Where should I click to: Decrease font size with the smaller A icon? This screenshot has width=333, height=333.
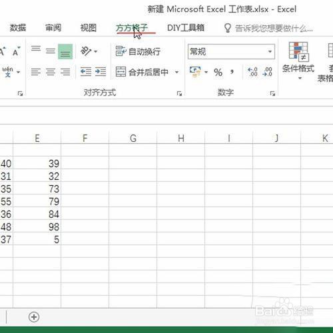point(16,51)
